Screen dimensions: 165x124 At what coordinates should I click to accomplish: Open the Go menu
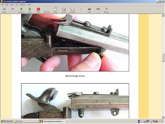(17, 4)
